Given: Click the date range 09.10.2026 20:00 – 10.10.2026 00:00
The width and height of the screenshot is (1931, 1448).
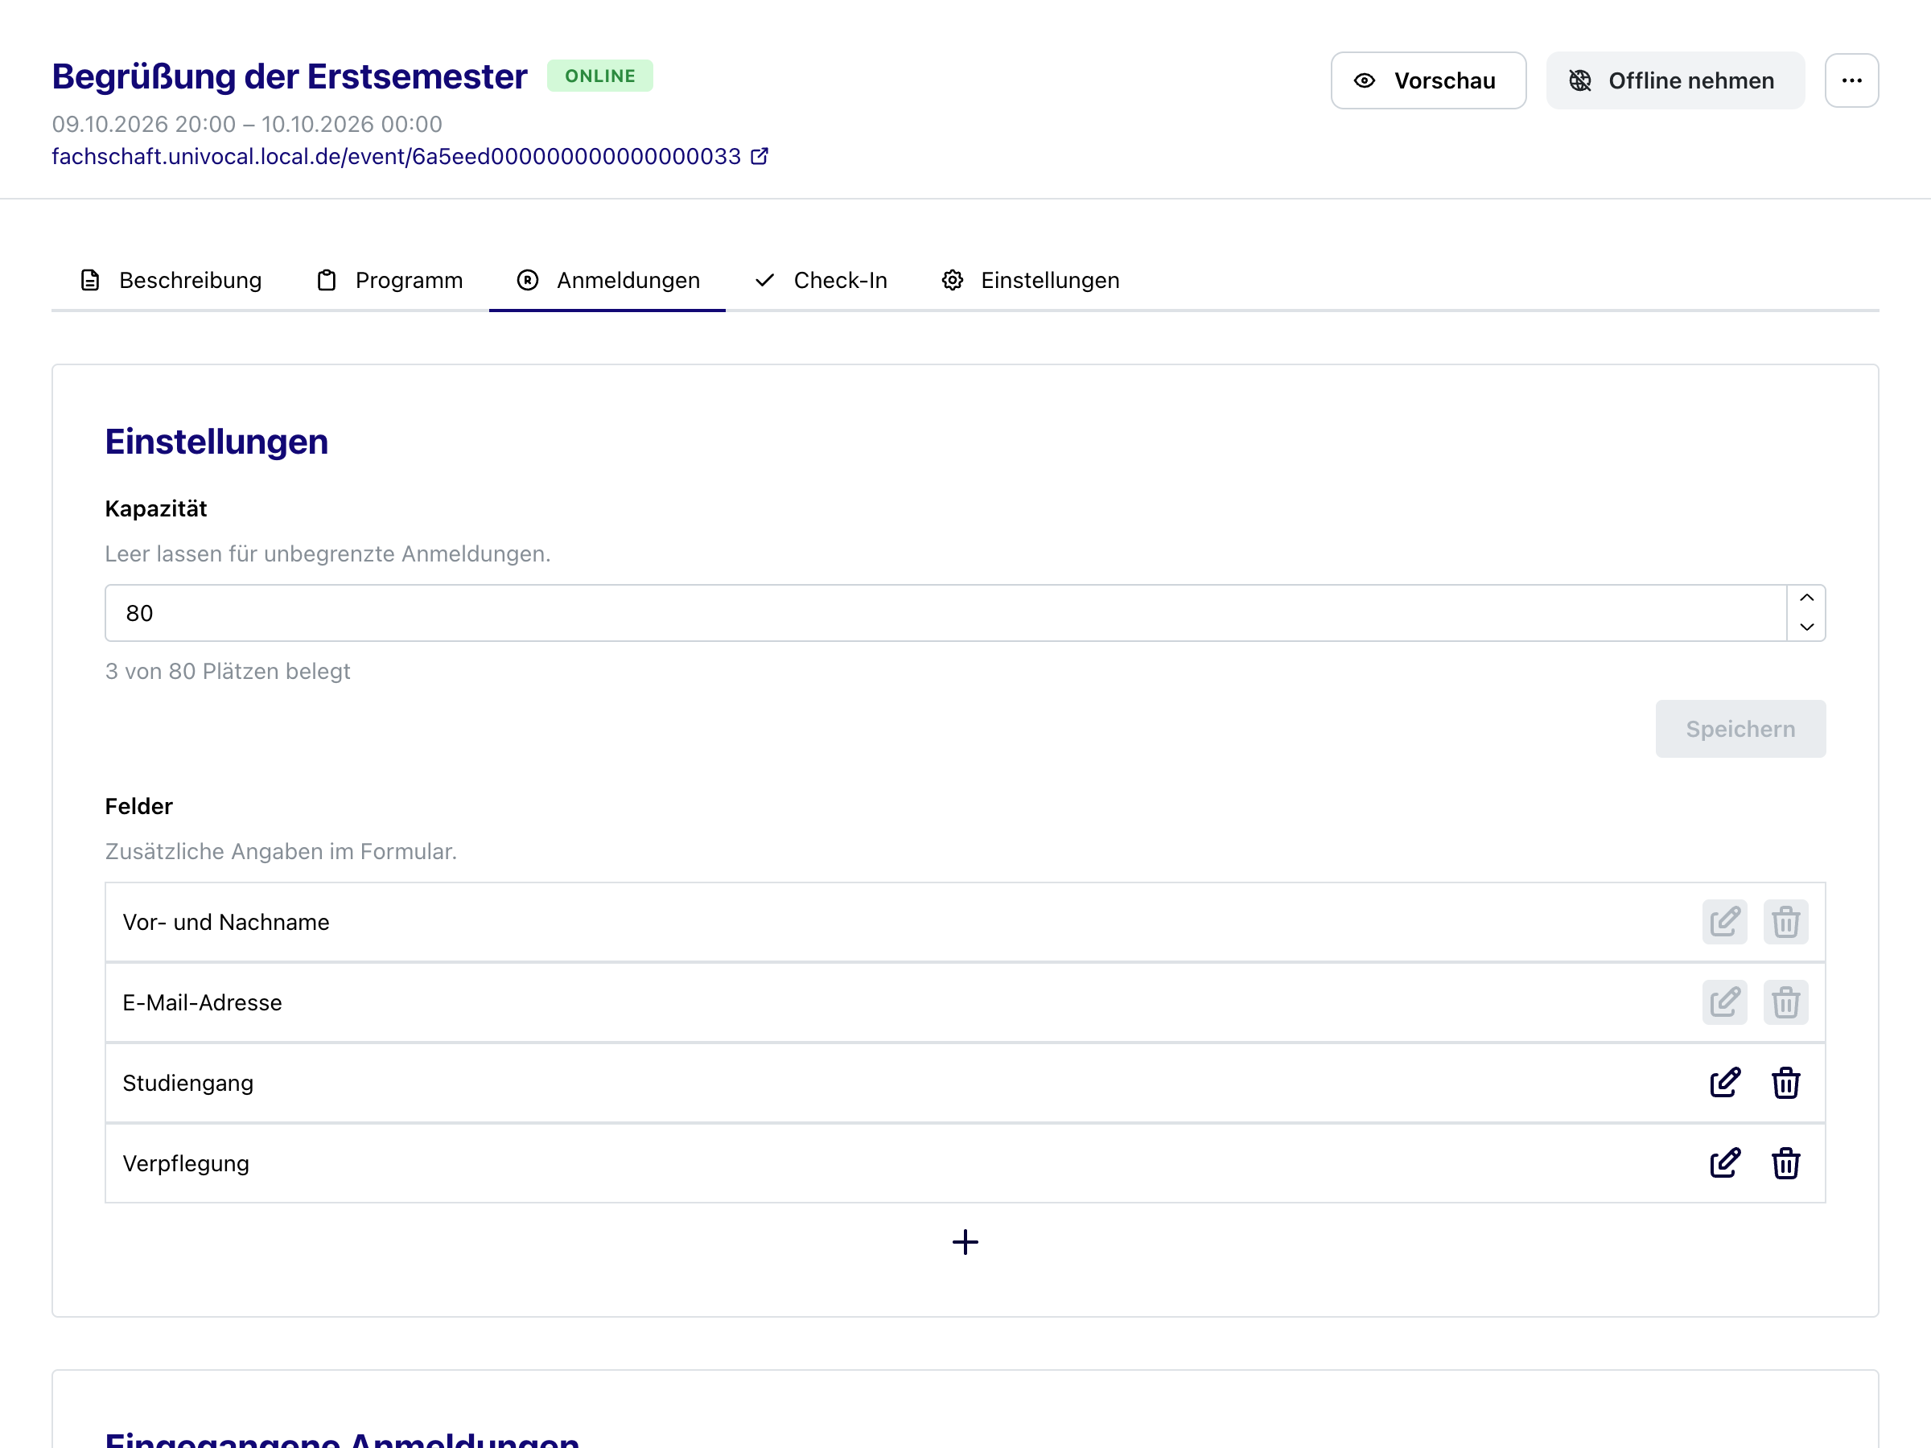Looking at the screenshot, I should coord(247,124).
